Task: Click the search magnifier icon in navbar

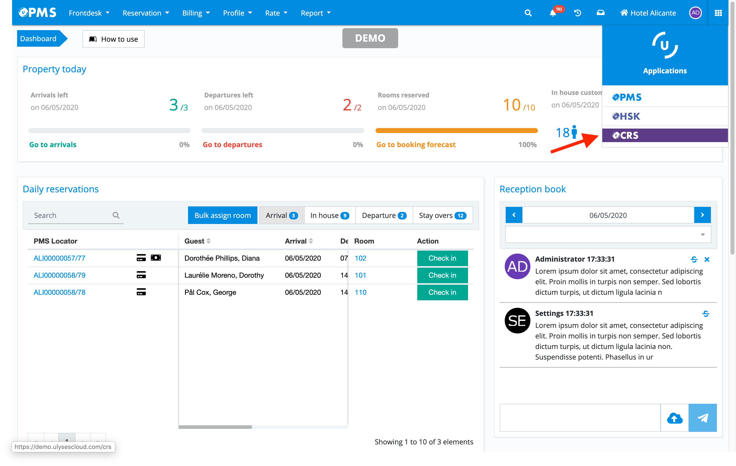Action: point(528,13)
